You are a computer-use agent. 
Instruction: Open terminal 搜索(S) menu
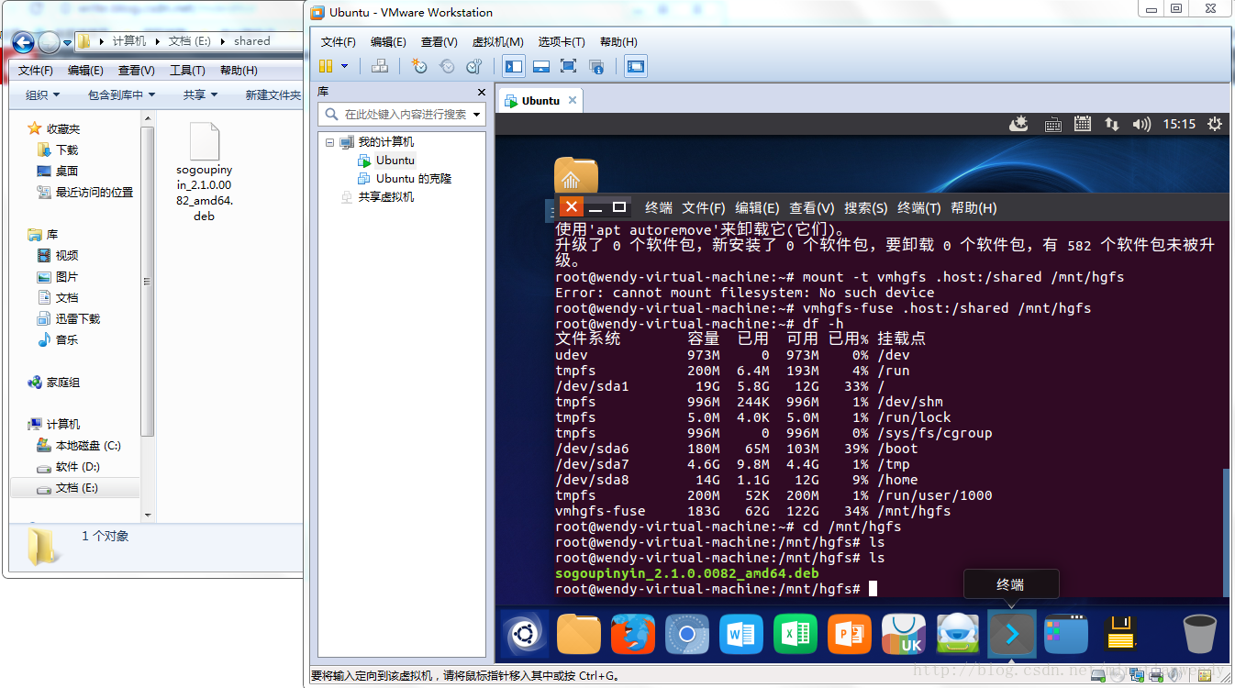point(866,208)
